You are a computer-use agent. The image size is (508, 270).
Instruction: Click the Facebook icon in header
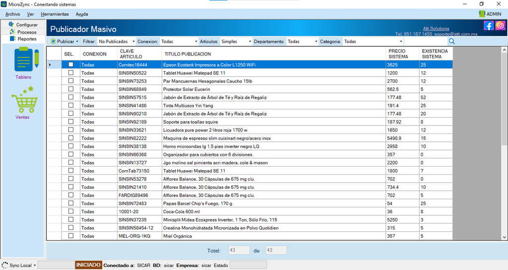pyautogui.click(x=489, y=26)
